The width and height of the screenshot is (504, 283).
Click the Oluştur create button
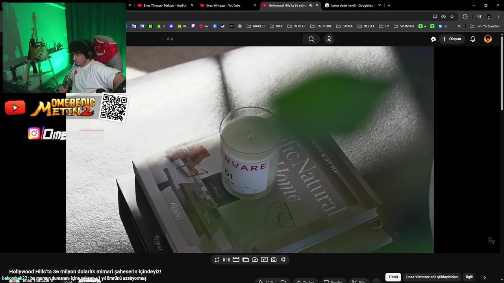tap(452, 39)
